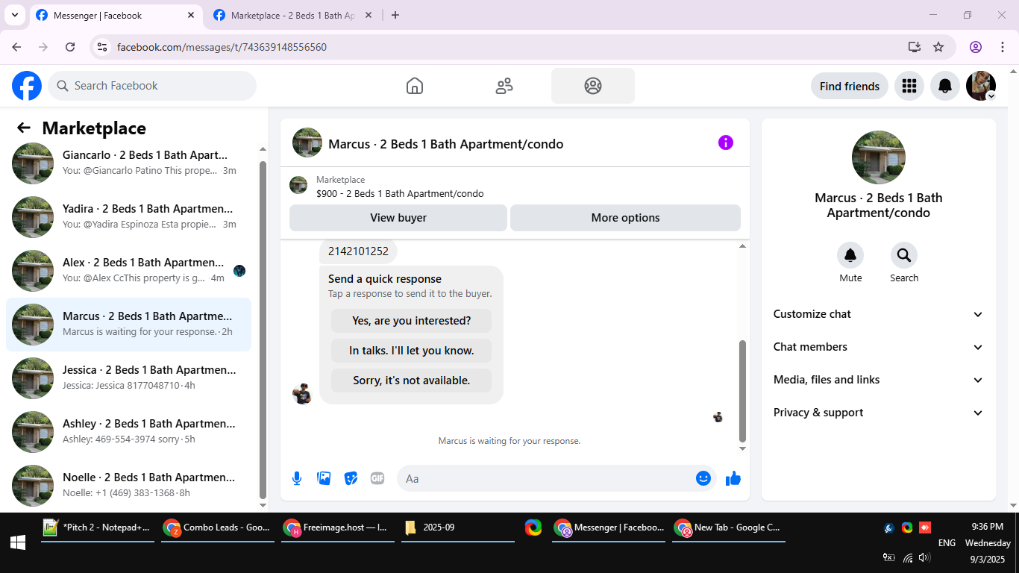Viewport: 1019px width, 573px height.
Task: Click the Facebook logo
Action: (27, 86)
